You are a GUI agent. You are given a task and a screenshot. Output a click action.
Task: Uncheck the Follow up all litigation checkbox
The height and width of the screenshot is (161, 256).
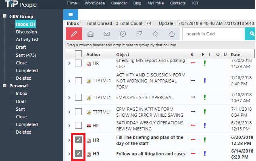(x=78, y=153)
